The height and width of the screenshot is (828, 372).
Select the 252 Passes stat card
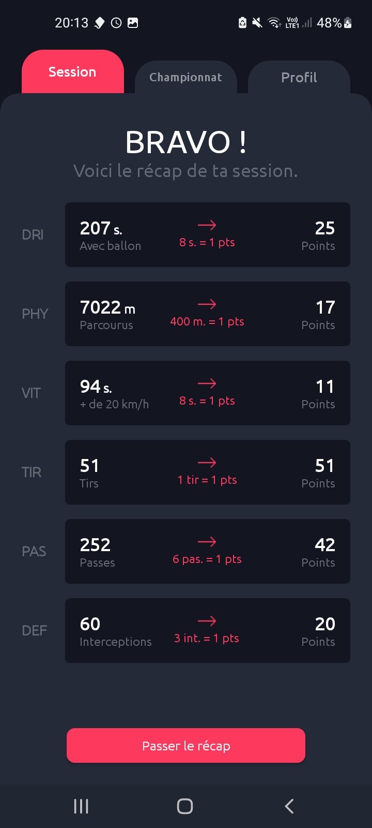[207, 551]
